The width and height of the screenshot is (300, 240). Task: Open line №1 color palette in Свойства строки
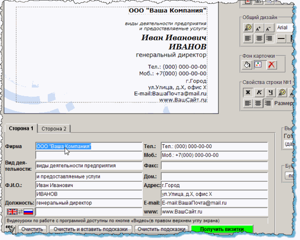282,92
